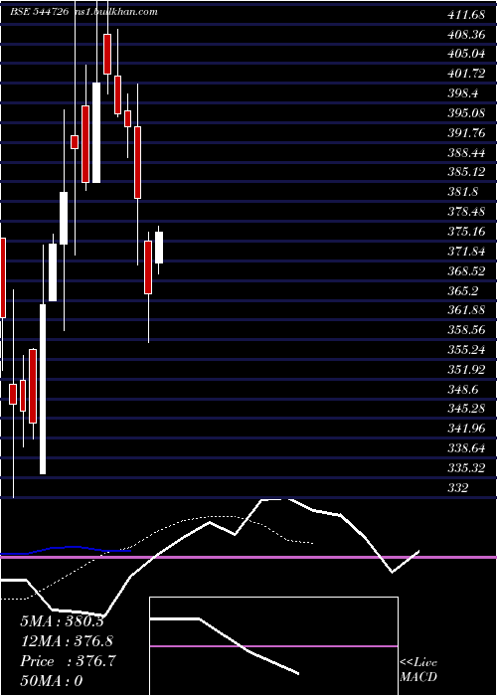This screenshot has height=696, width=497.
Task: Click the 5MA : 380.3 value
Action: click(62, 621)
